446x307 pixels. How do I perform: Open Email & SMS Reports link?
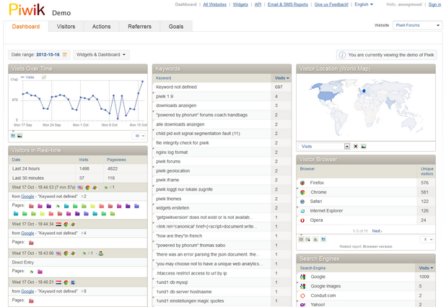287,4
